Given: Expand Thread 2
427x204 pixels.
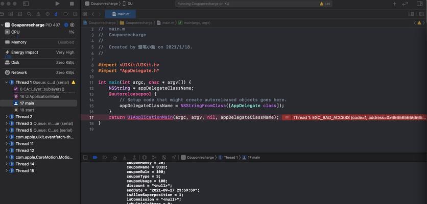Looking at the screenshot, I should click(x=7, y=117).
